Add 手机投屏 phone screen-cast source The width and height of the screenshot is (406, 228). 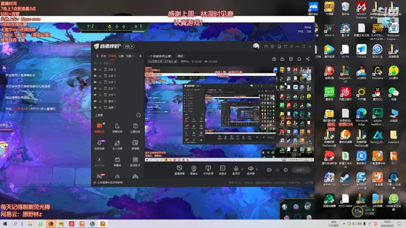208,170
